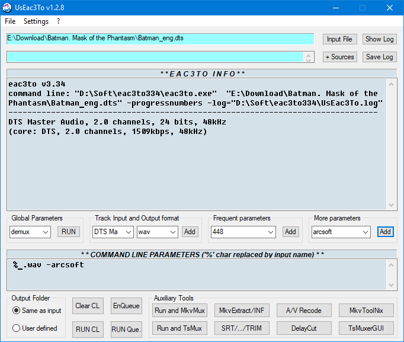Click the Input File button

click(339, 39)
